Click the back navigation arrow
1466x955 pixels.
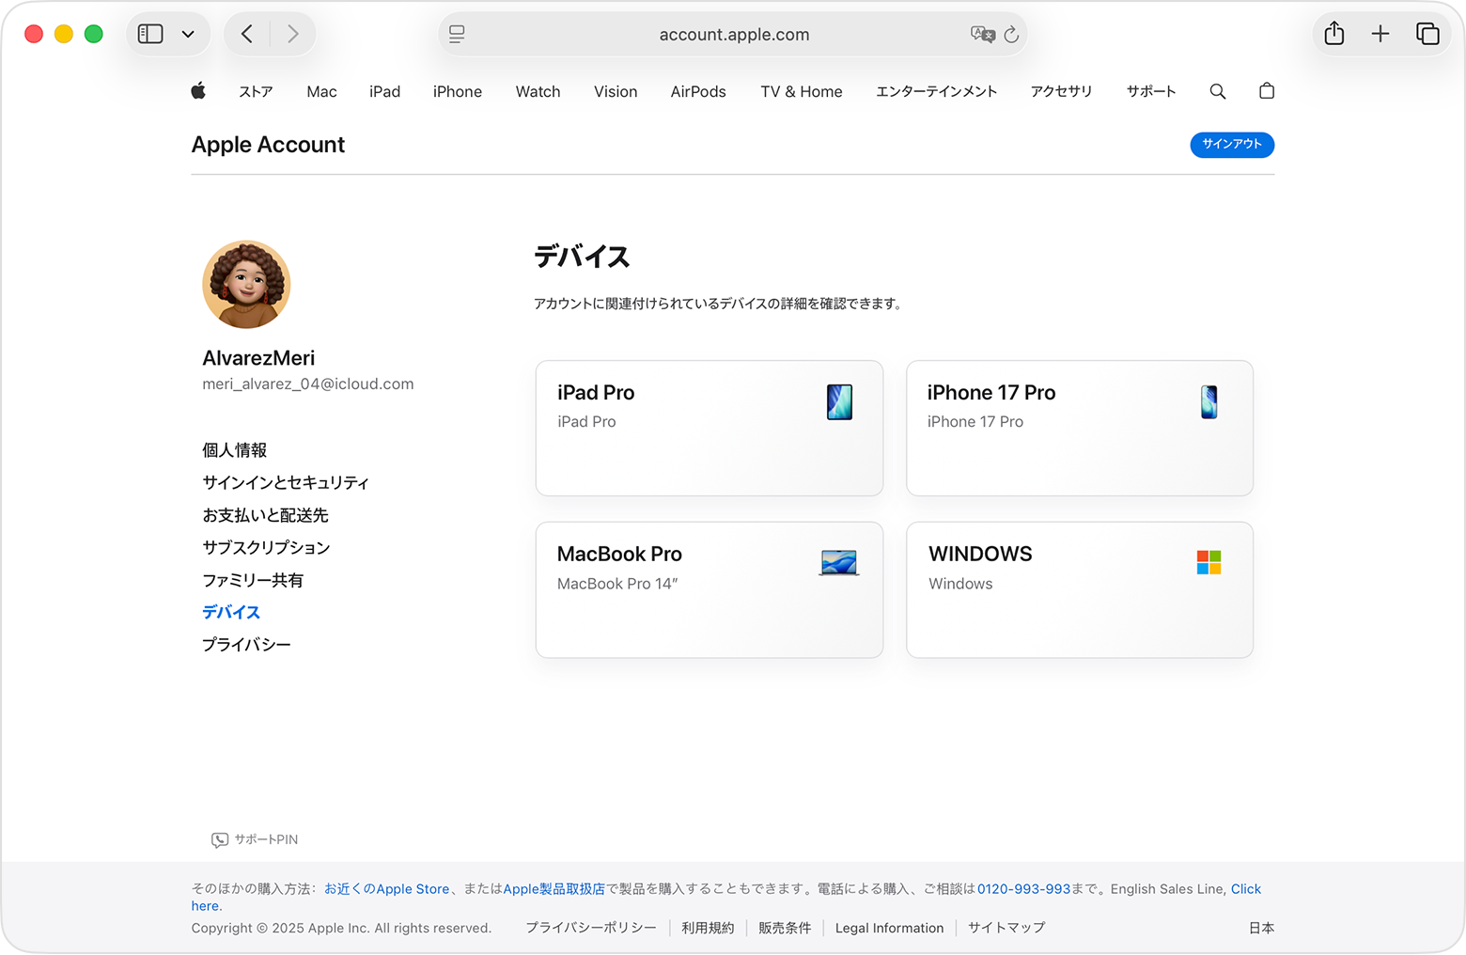[x=246, y=33]
